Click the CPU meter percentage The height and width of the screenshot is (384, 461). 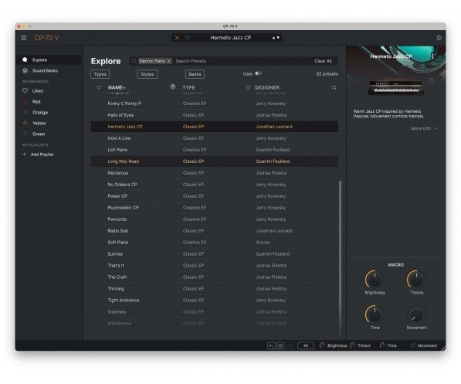306,345
